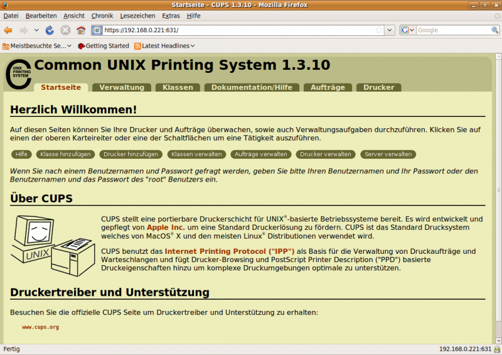Click the Über CUPS heading
Viewport: 502px width, 355px height.
pos(41,198)
